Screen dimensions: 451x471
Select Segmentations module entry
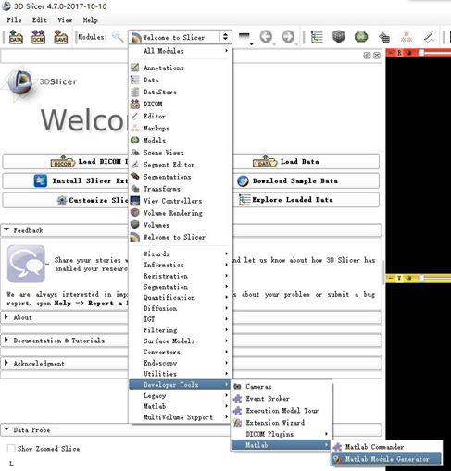click(180, 177)
